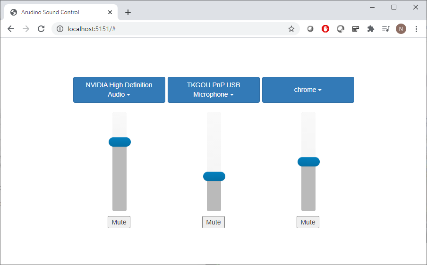Open the grey circular extension icon
Image resolution: width=427 pixels, height=265 pixels.
tap(310, 29)
